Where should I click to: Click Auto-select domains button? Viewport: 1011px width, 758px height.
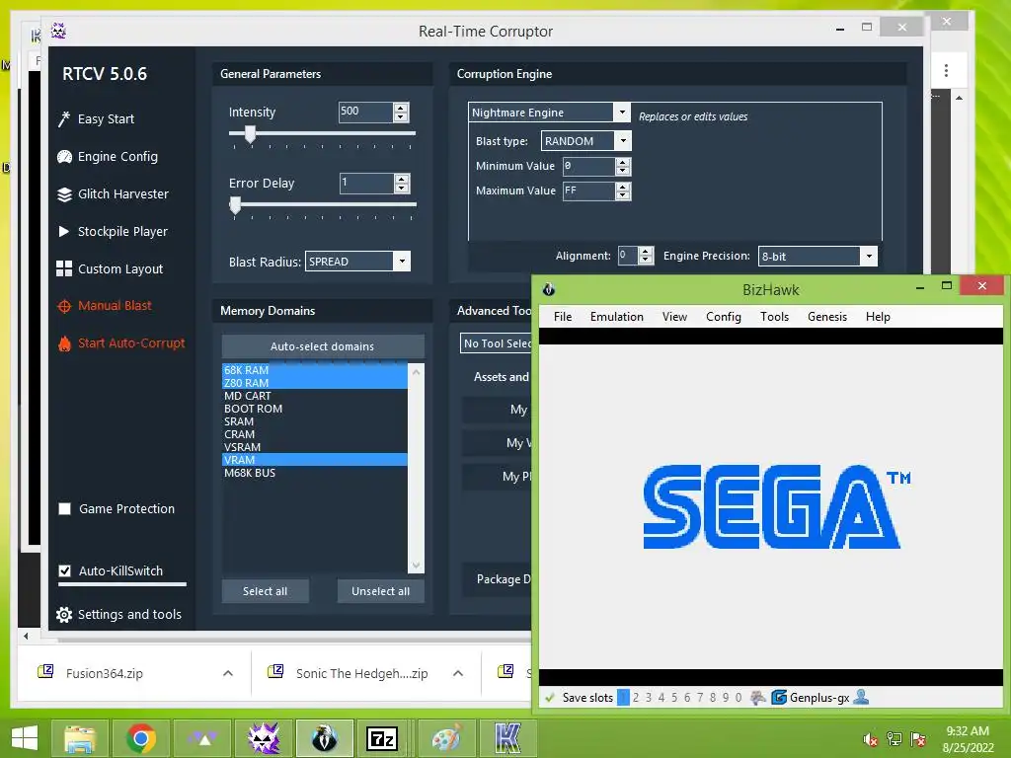[x=323, y=346]
